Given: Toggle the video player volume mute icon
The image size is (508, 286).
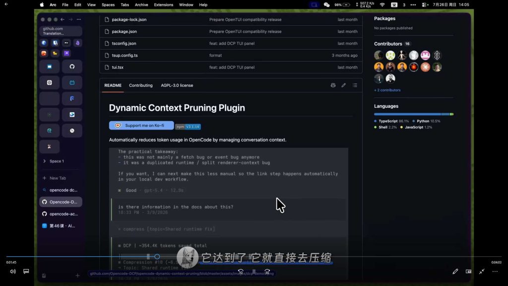Looking at the screenshot, I should (12, 272).
